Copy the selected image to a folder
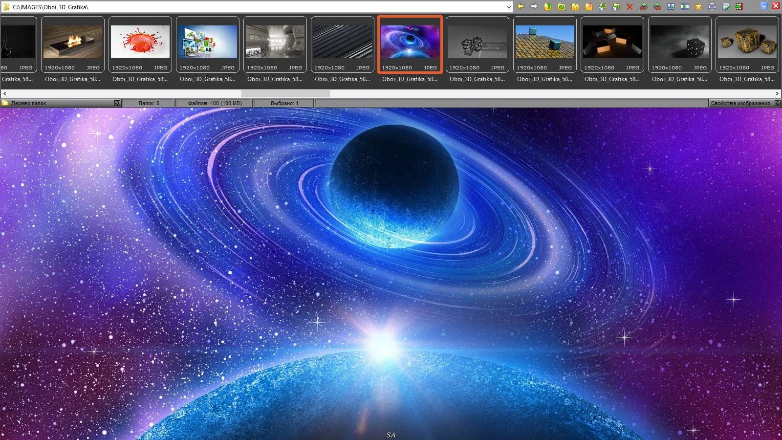 [602, 6]
